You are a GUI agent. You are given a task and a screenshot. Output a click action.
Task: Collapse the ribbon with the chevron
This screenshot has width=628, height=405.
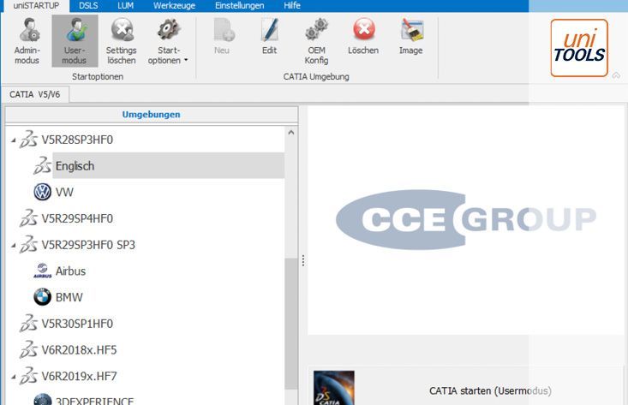[x=616, y=75]
